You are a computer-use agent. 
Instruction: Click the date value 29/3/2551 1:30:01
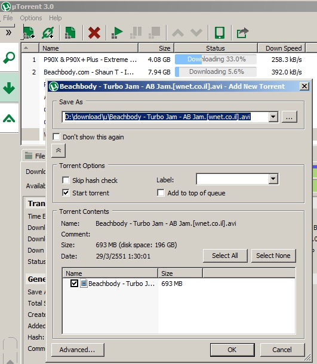point(123,256)
